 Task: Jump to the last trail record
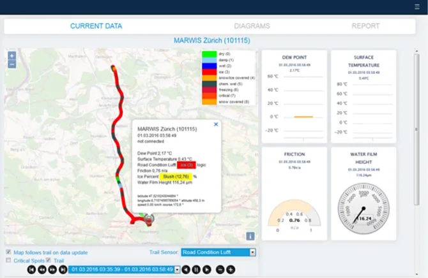coord(63,270)
